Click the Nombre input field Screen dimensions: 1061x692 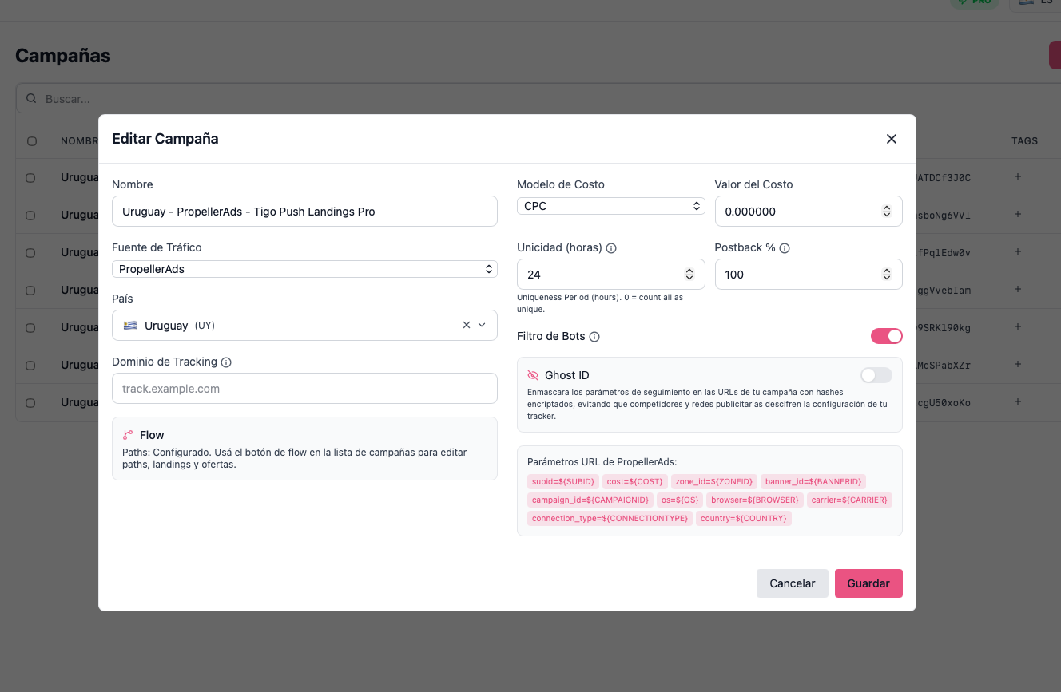pos(304,212)
